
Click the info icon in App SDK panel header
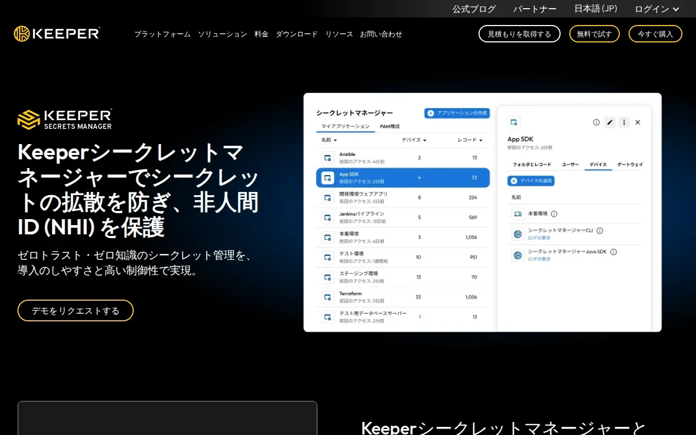click(596, 122)
